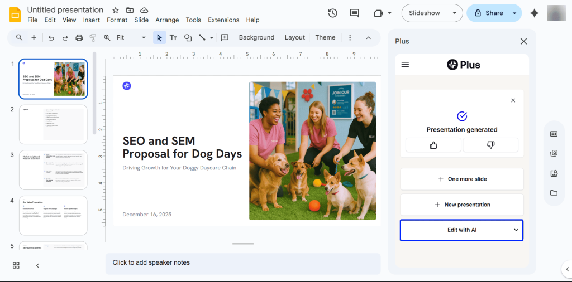Image resolution: width=572 pixels, height=282 pixels.
Task: Expand the Edit with AI dropdown
Action: [516, 230]
